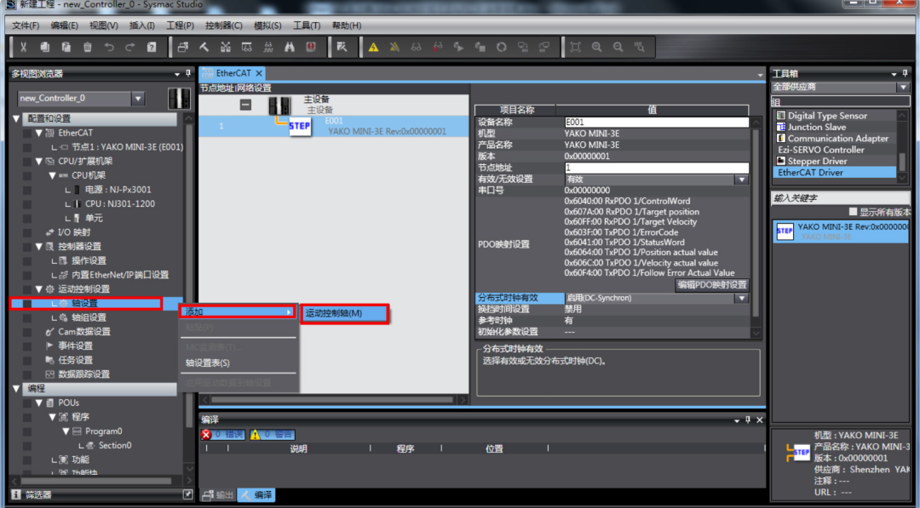Toggle the 0 警告 warnings filter button
The image size is (920, 508).
point(273,434)
